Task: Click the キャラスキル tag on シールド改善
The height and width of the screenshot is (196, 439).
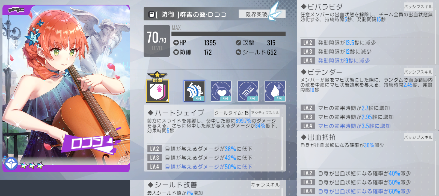Action: 265,185
